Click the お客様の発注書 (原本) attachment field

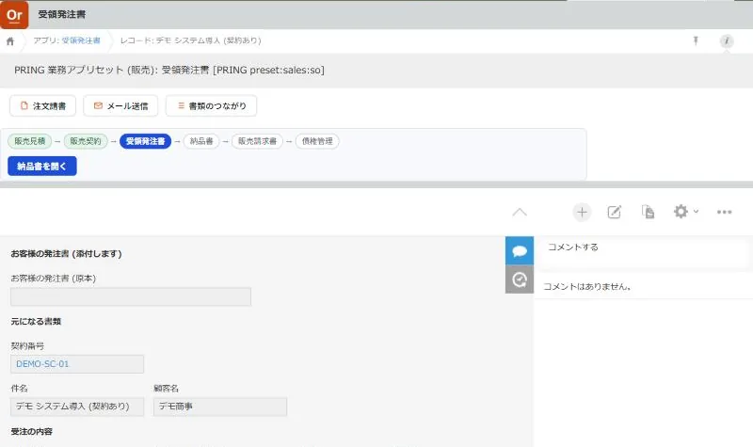pos(131,296)
